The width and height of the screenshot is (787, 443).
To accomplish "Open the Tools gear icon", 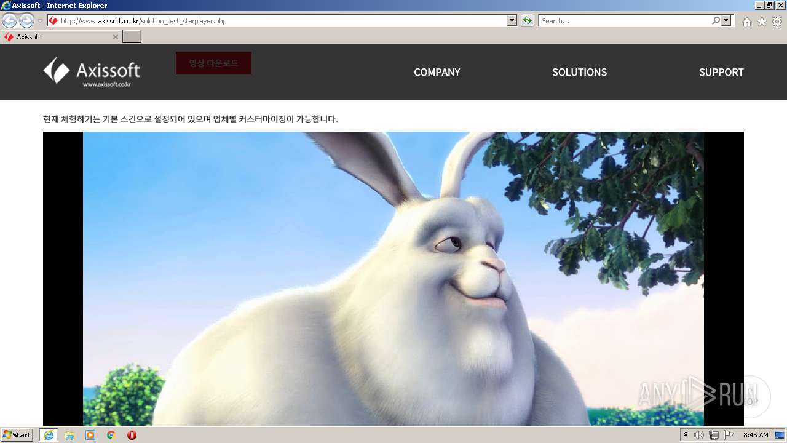I will 777,22.
